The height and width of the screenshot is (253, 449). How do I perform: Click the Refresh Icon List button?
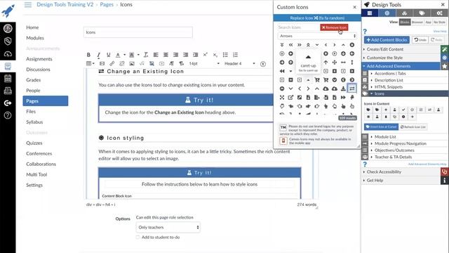click(413, 126)
